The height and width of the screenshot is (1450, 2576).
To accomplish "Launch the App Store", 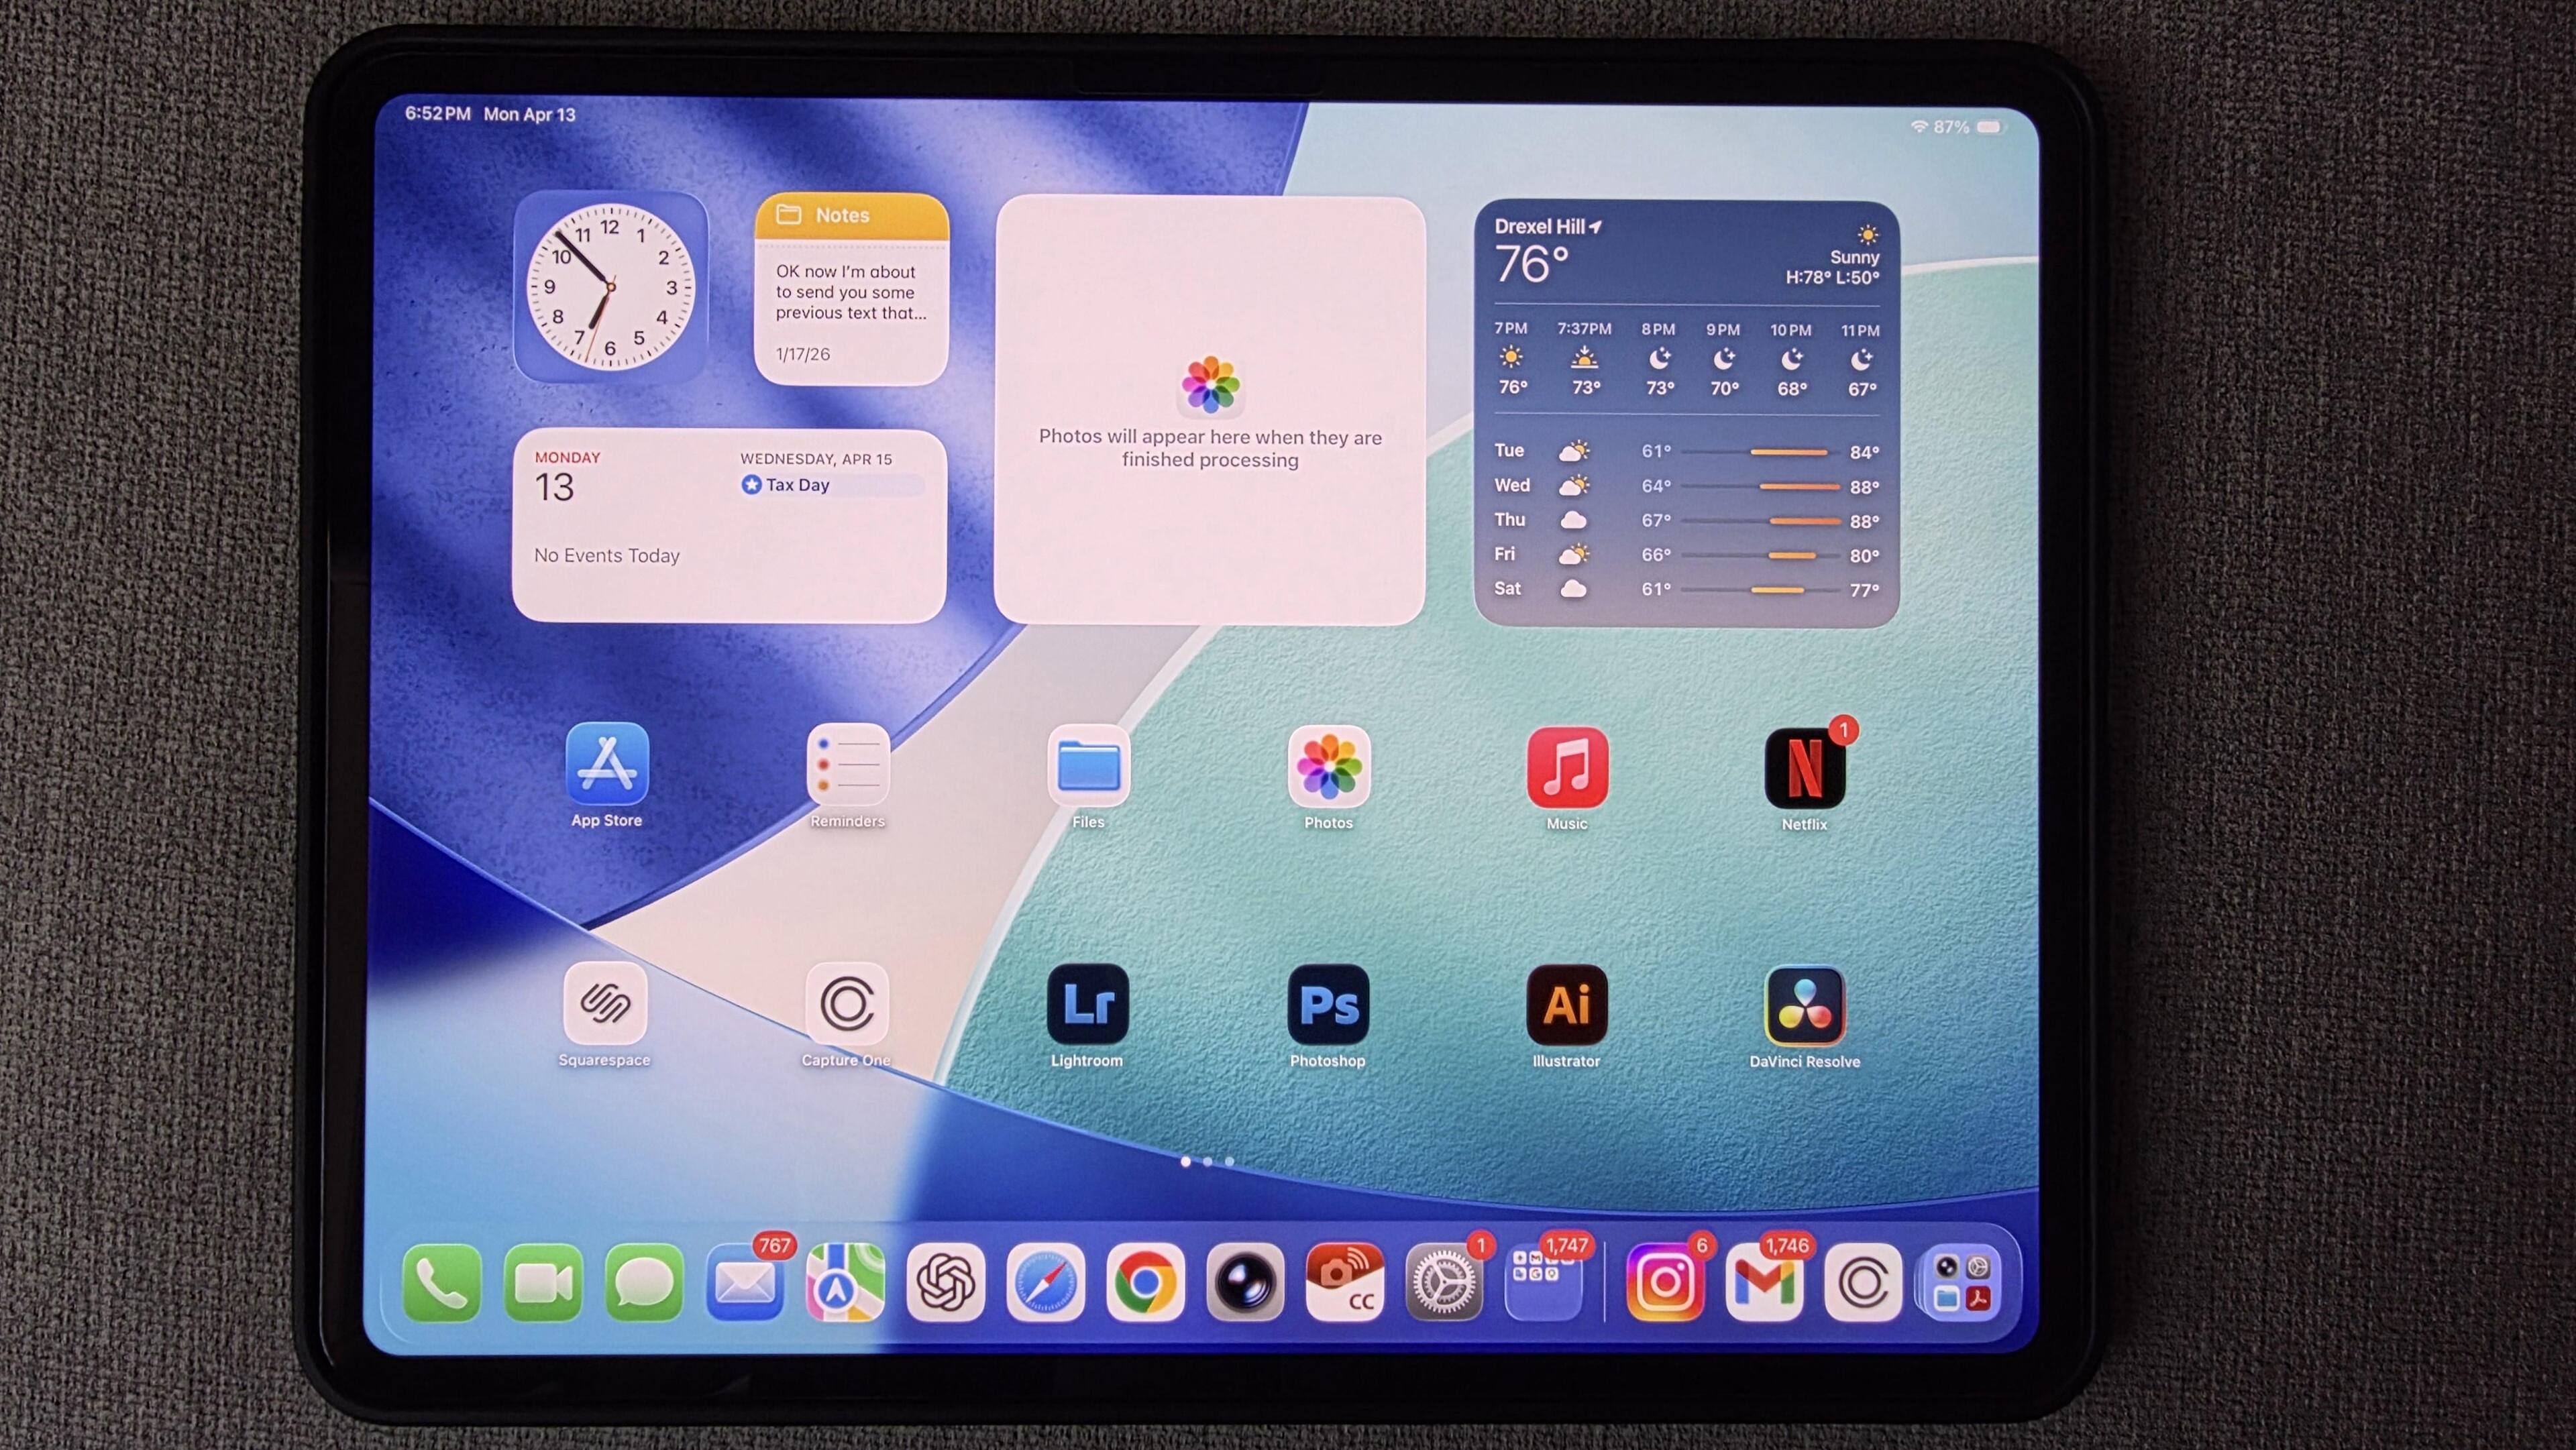I will (x=607, y=764).
